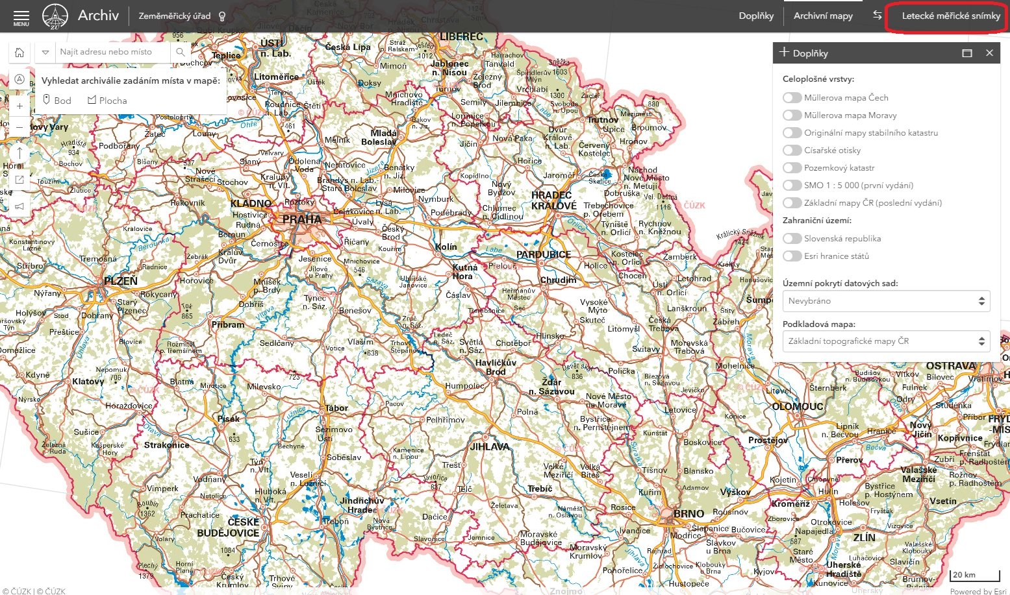Expand search source dropdown triangle
This screenshot has width=1010, height=595.
tap(45, 52)
